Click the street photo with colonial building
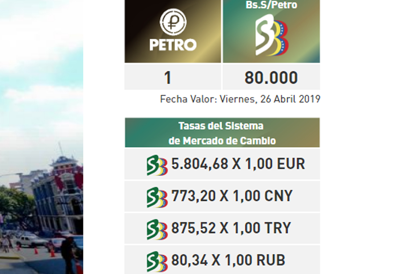The width and height of the screenshot is (412, 274). click(x=41, y=137)
